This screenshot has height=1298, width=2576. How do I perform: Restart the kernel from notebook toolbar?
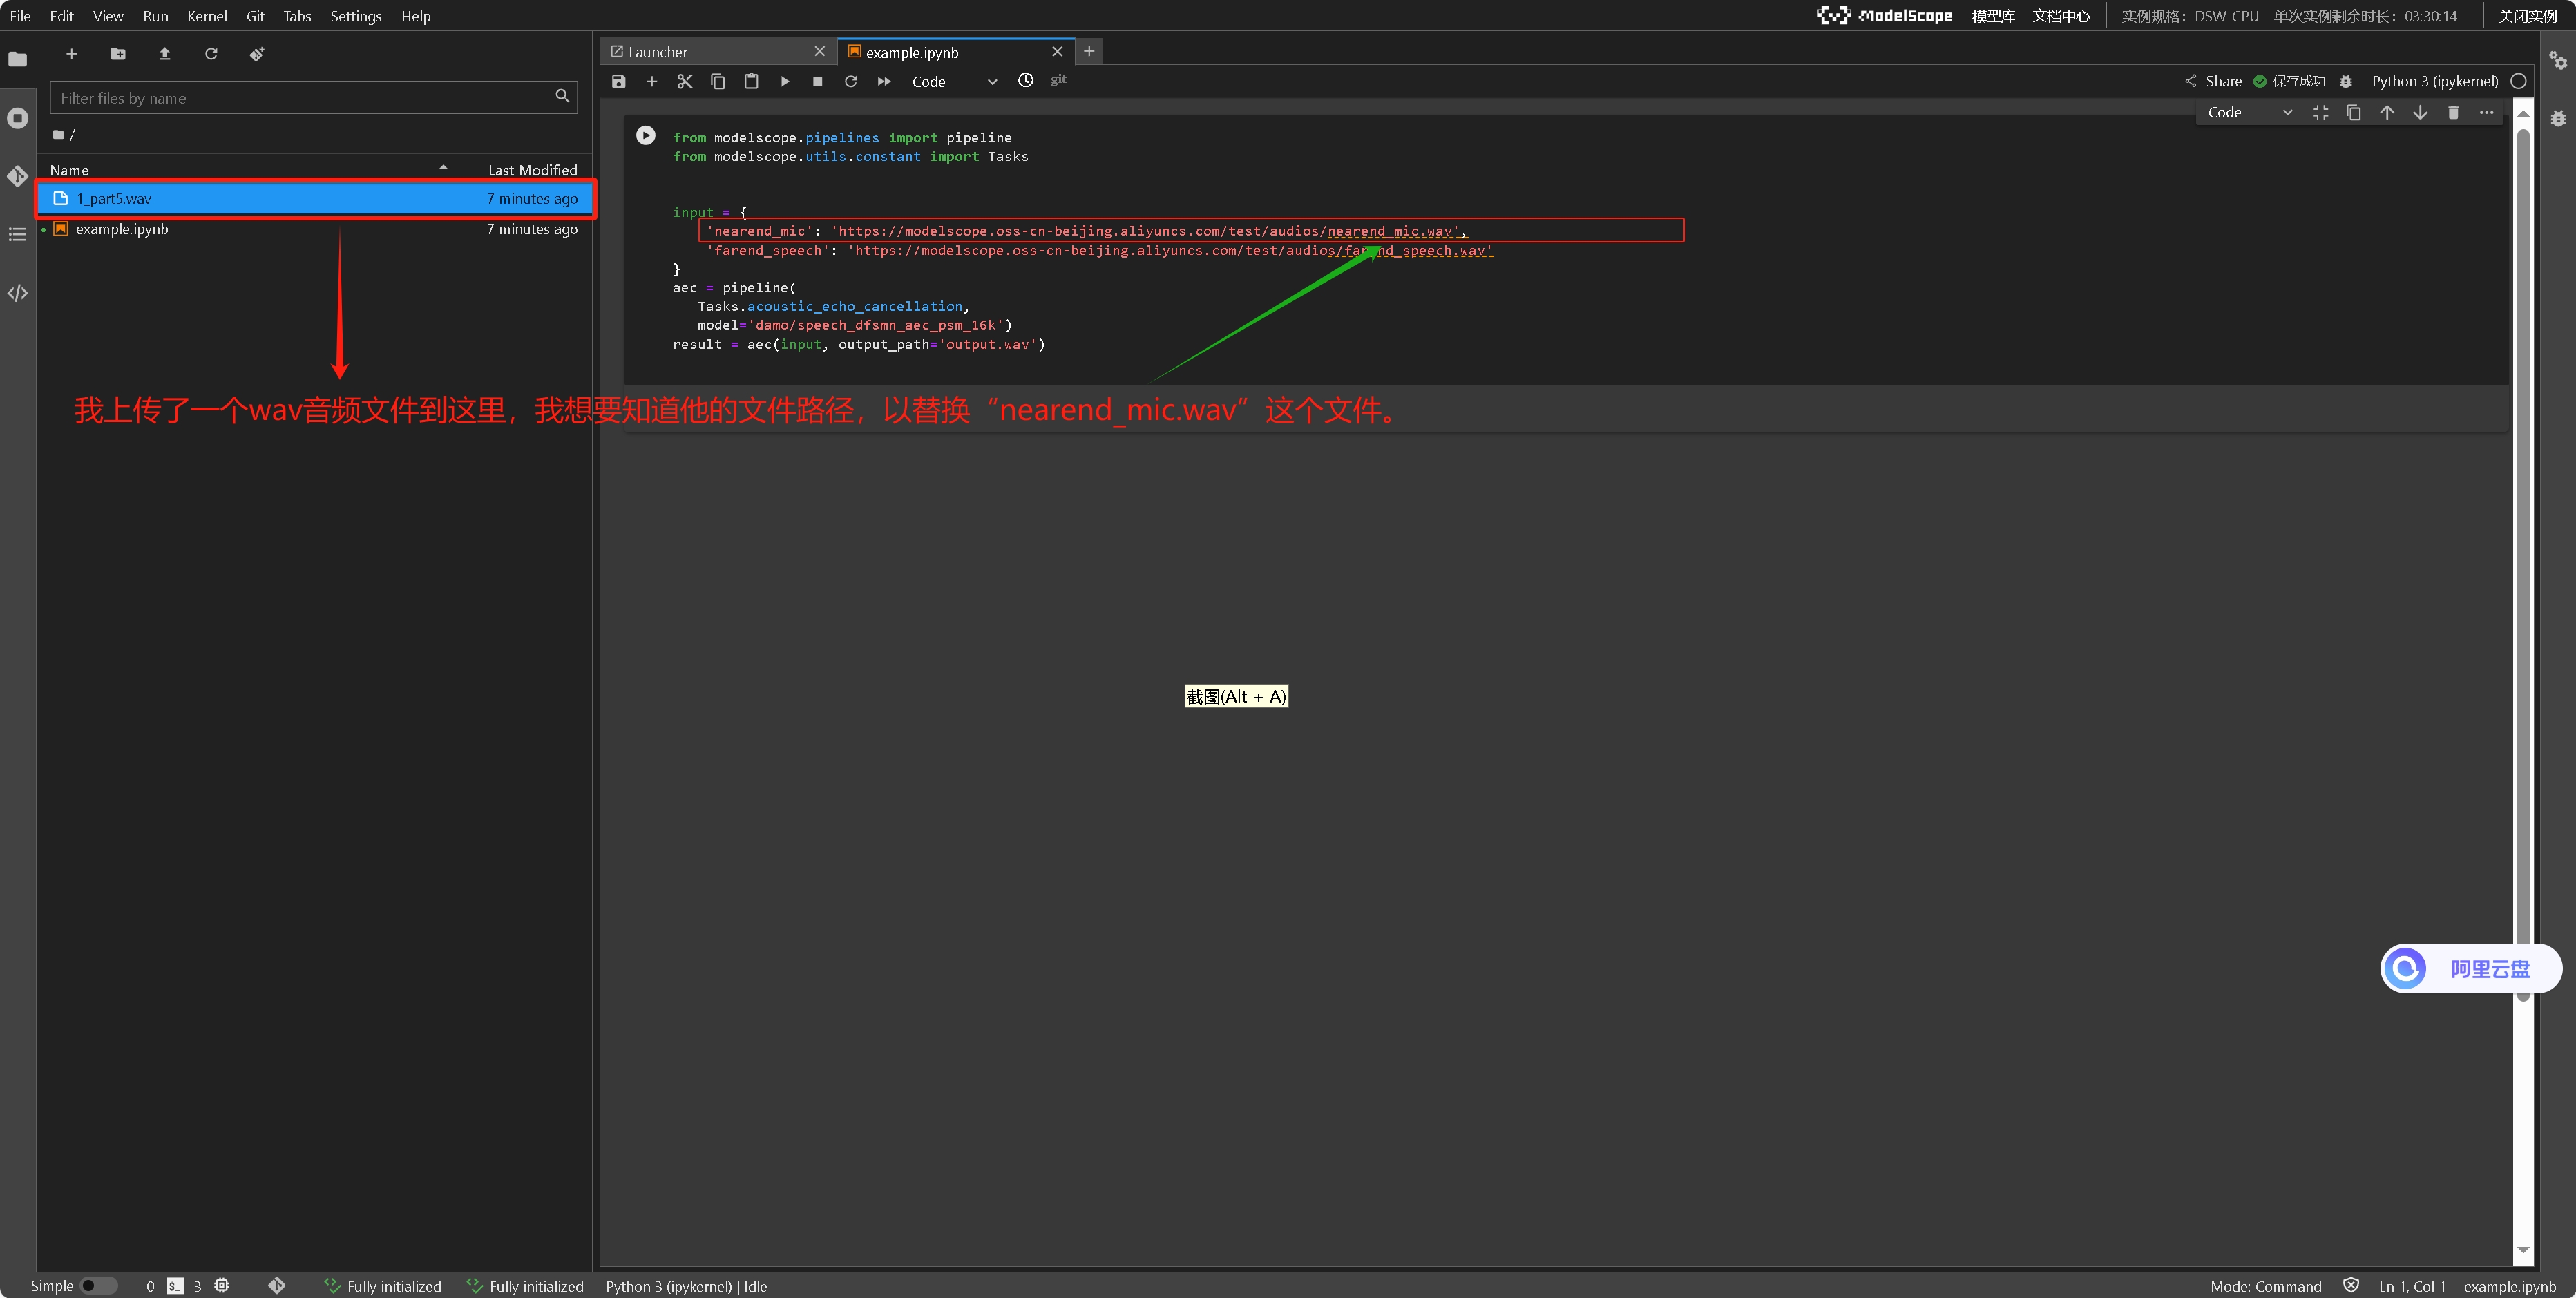pyautogui.click(x=851, y=81)
